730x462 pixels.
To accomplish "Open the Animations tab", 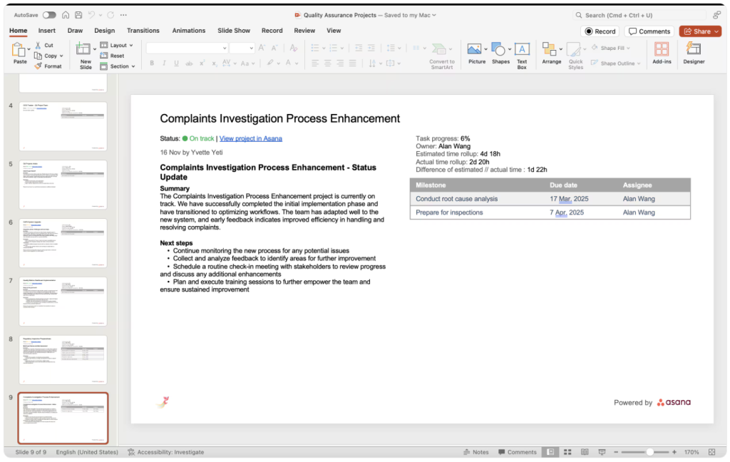I will click(x=188, y=30).
